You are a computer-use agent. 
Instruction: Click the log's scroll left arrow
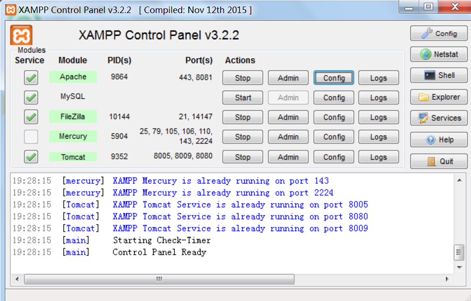click(x=17, y=279)
